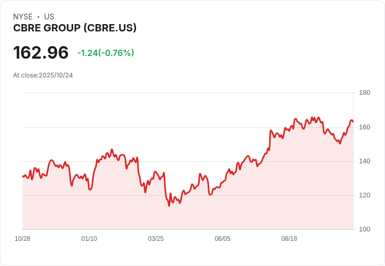This screenshot has height=266, width=385.
Task: Click the -1.24(-0.76%) price change text
Action: pos(106,53)
